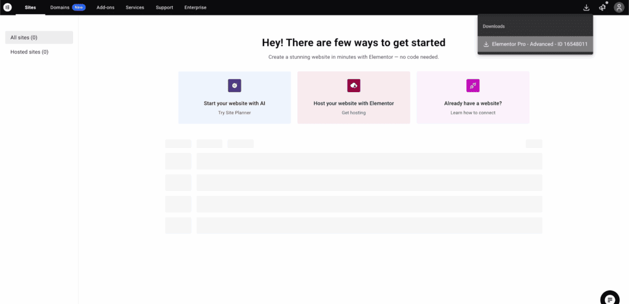Open the user account avatar icon
This screenshot has width=629, height=304.
click(619, 7)
